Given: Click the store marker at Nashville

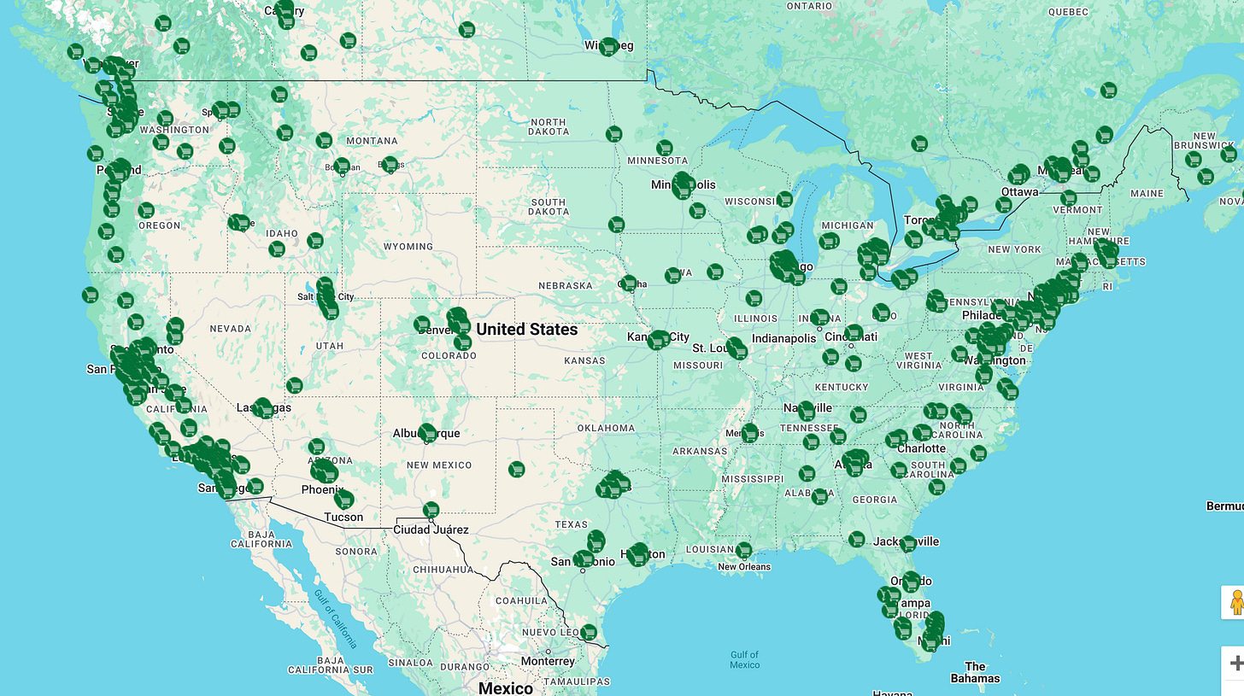Looking at the screenshot, I should pos(806,412).
